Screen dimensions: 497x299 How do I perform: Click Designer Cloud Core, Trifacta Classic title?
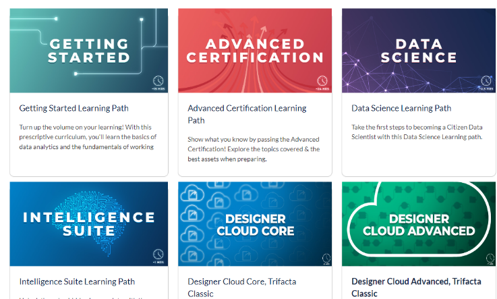(x=242, y=288)
